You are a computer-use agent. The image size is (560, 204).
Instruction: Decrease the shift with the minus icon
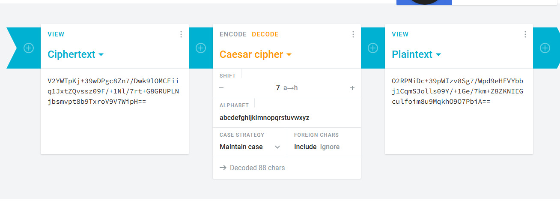[221, 88]
